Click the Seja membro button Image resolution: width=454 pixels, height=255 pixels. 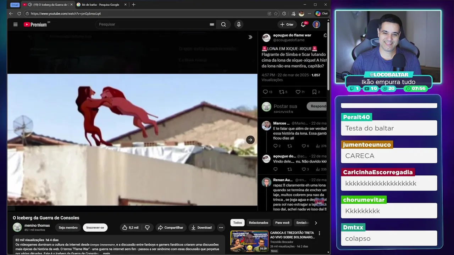click(x=68, y=228)
